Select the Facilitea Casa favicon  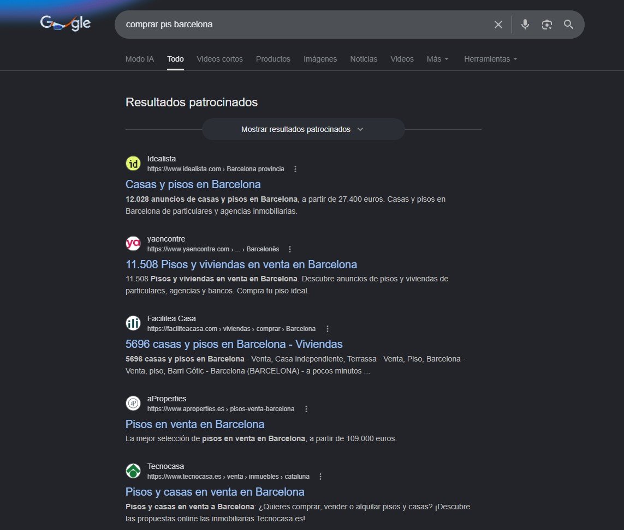133,323
